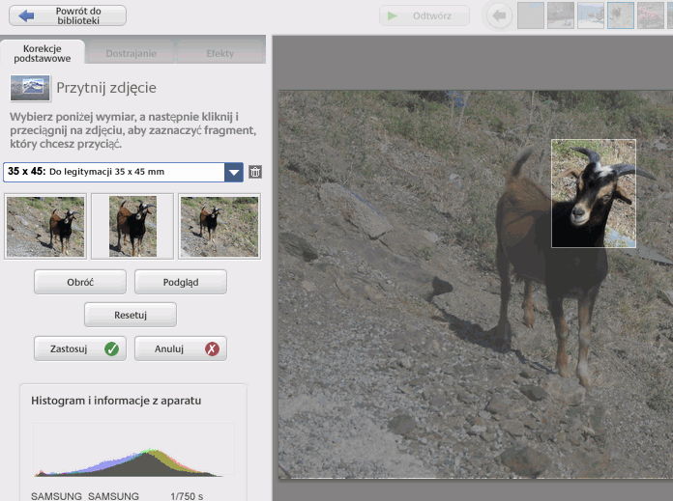
Task: Click the Przytnij zdjęcie crop icon
Action: [30, 88]
